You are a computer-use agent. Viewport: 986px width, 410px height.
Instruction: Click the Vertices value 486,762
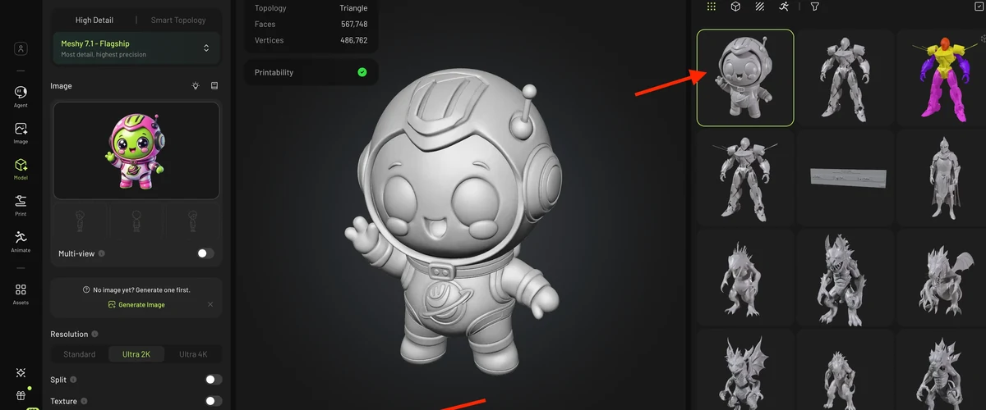pyautogui.click(x=354, y=40)
